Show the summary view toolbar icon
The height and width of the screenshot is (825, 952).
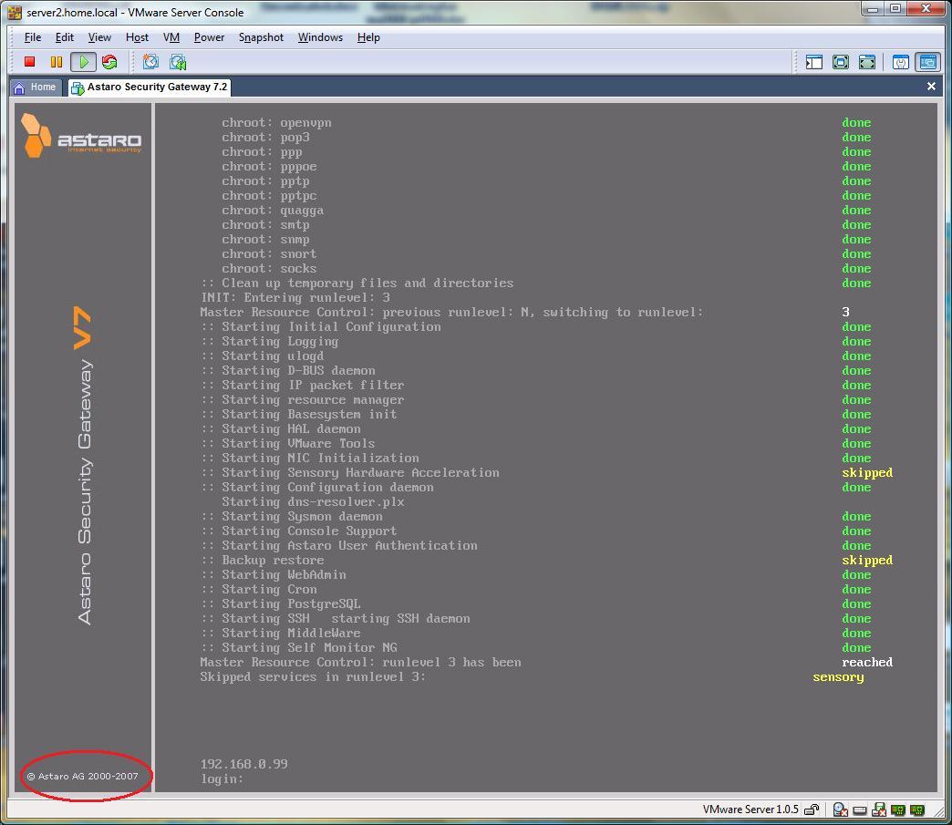pos(900,62)
